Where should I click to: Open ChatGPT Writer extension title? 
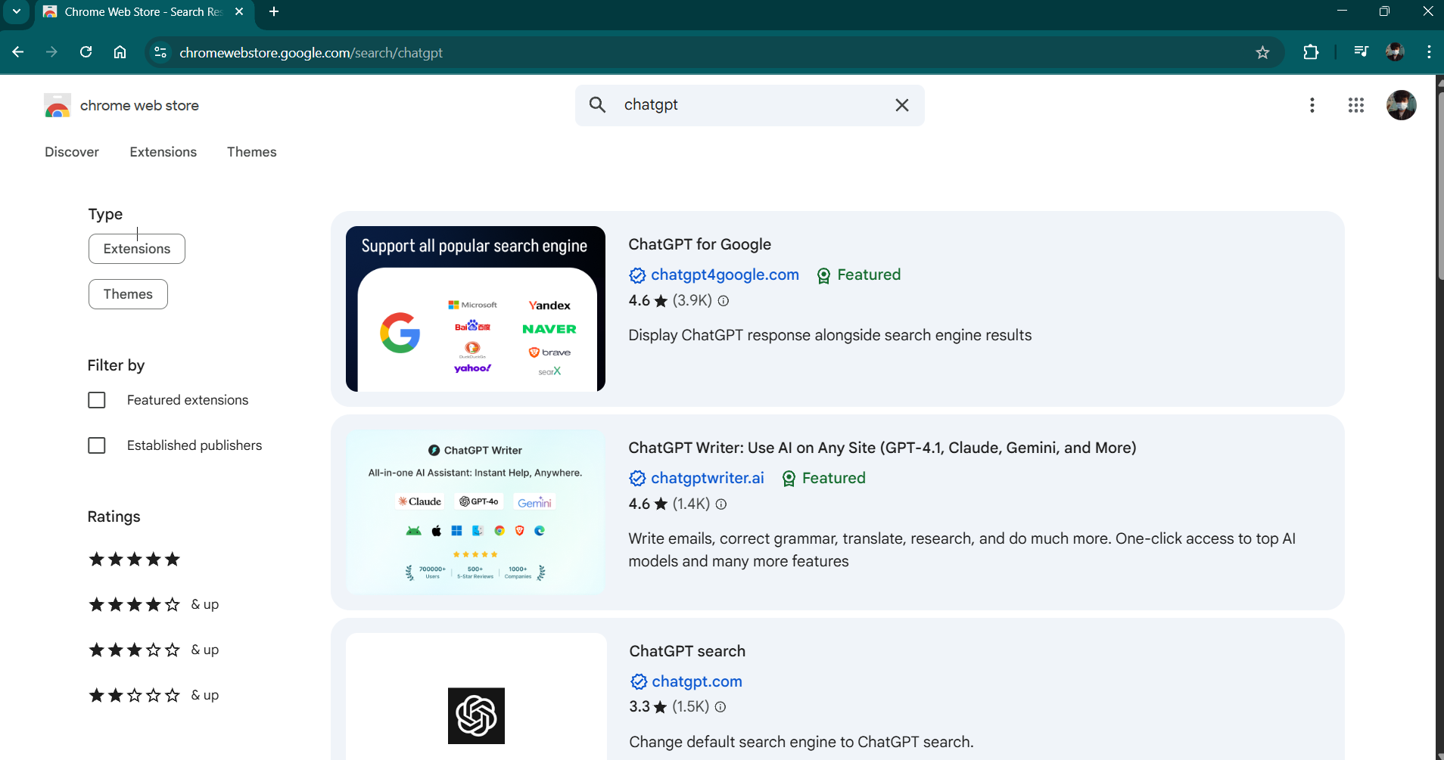(882, 448)
